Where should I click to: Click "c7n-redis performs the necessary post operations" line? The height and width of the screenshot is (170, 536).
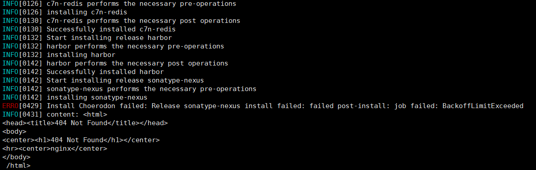(x=121, y=21)
